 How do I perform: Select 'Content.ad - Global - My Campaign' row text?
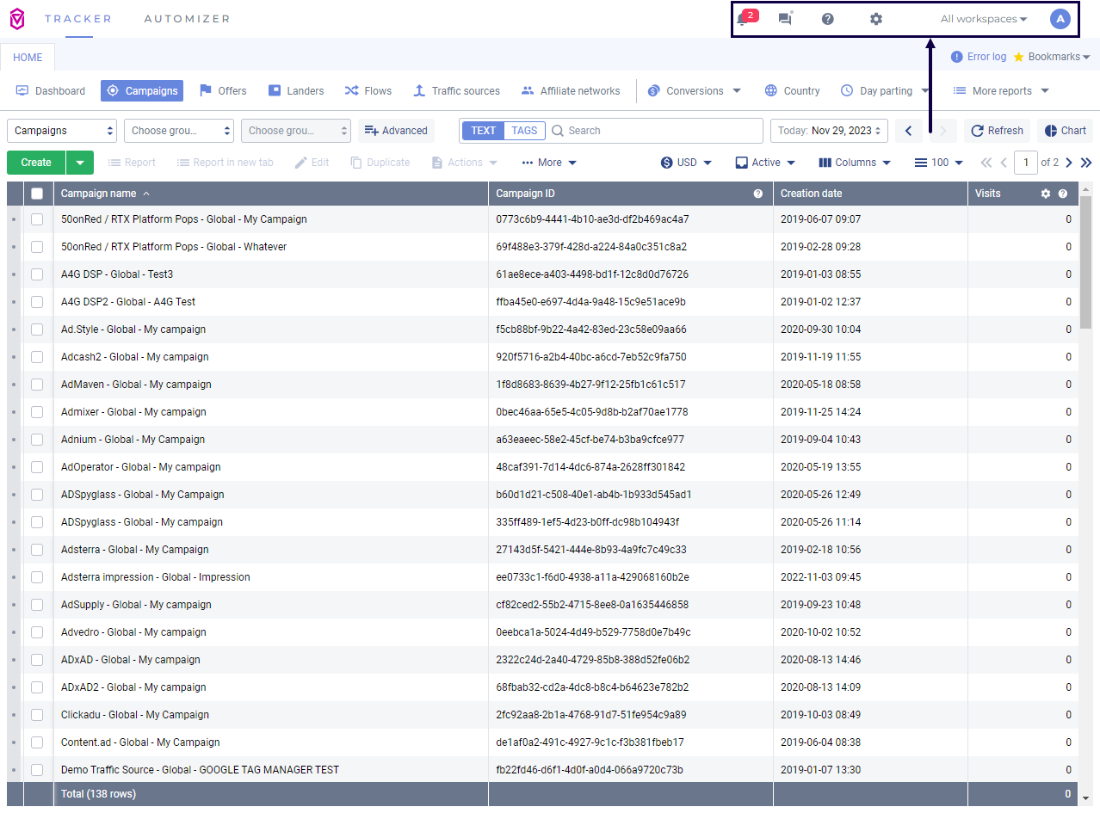click(x=140, y=742)
